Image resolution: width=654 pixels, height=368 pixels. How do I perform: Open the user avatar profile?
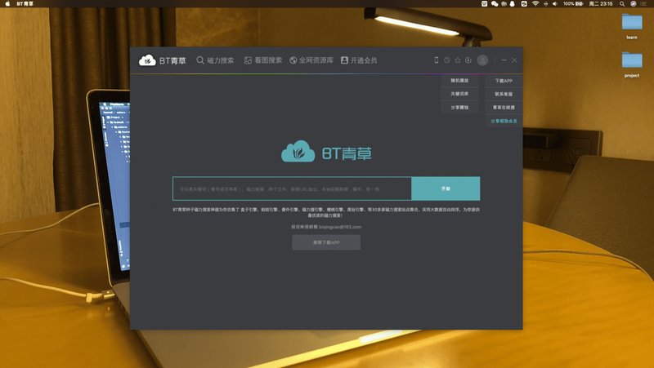(x=482, y=60)
